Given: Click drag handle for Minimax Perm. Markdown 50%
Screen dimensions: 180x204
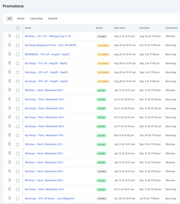Looking at the screenshot, I should (x=10, y=180).
